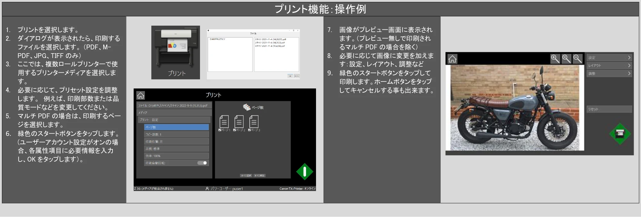Select file スキャン 2021-11-4 (15,4,56).pdf
The image size is (641, 217).
point(270,46)
